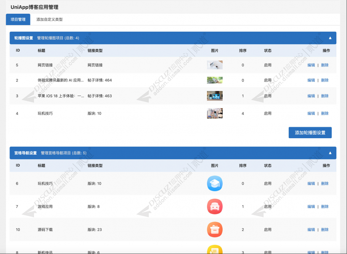Select 游戏应用 title cell

(45, 206)
